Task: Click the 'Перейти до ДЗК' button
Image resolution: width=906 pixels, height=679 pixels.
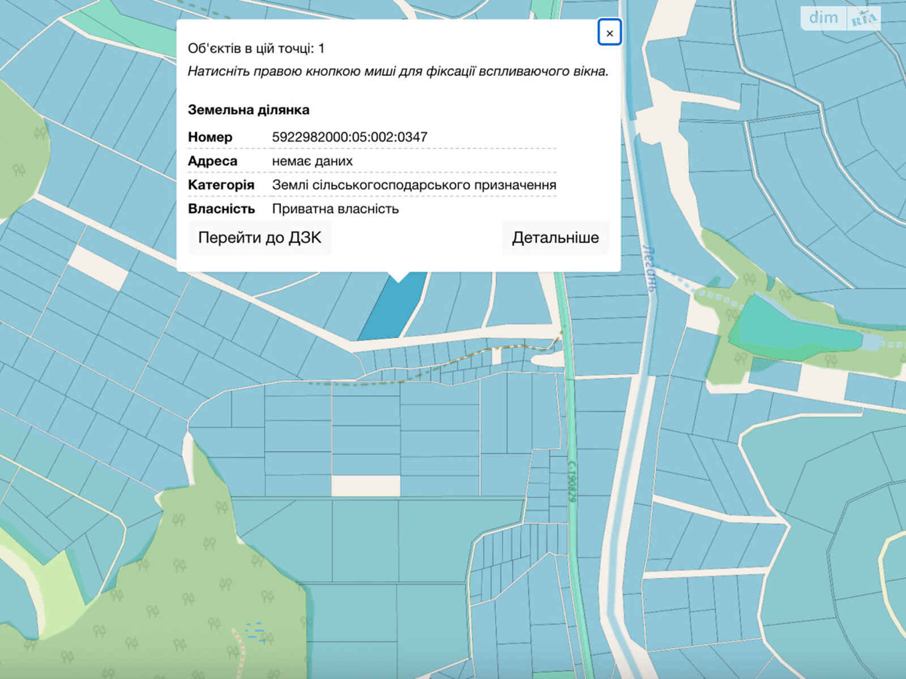Action: coord(259,238)
